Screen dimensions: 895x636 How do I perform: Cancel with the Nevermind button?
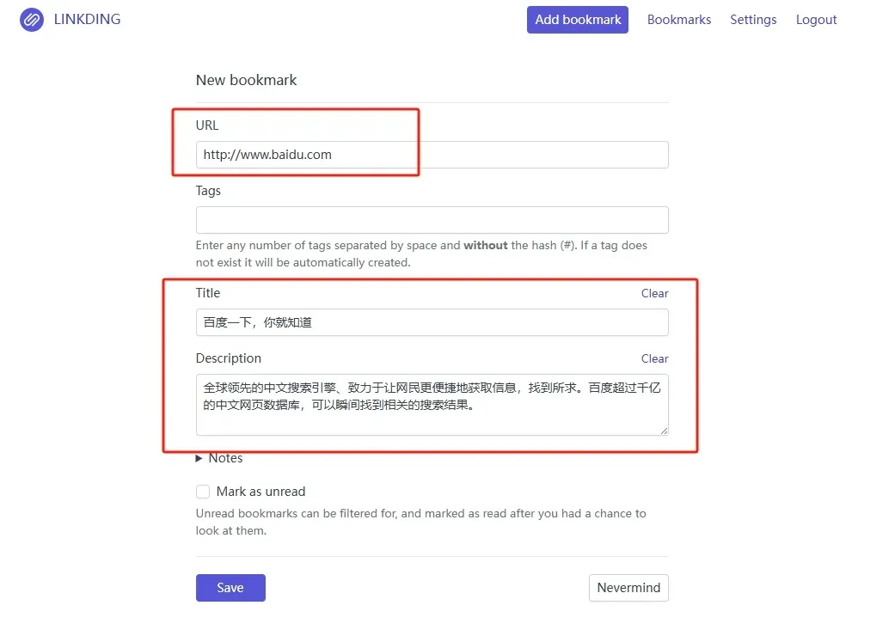[x=628, y=588]
